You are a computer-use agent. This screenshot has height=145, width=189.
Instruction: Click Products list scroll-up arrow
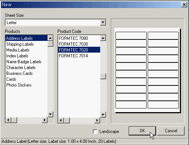[50, 38]
